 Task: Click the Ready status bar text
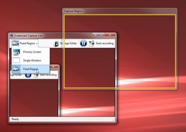pyautogui.click(x=15, y=119)
